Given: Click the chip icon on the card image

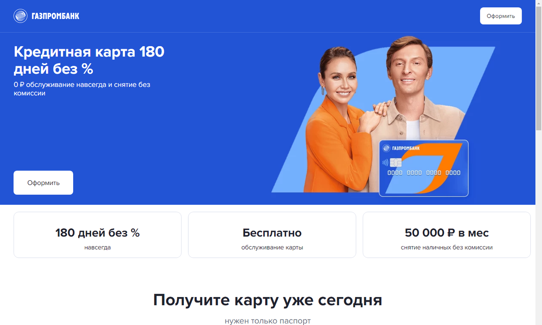Looking at the screenshot, I should (x=396, y=162).
